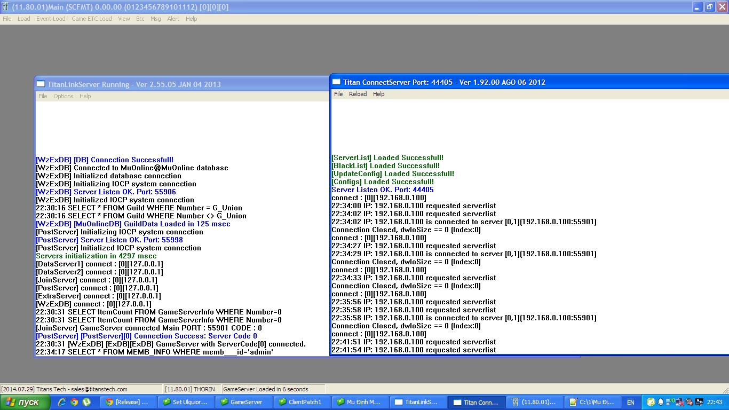Open the Msg menu in main window
This screenshot has width=729, height=410.
pos(155,19)
